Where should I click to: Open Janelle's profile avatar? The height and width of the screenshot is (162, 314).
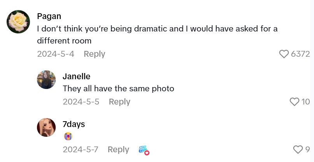pyautogui.click(x=46, y=80)
